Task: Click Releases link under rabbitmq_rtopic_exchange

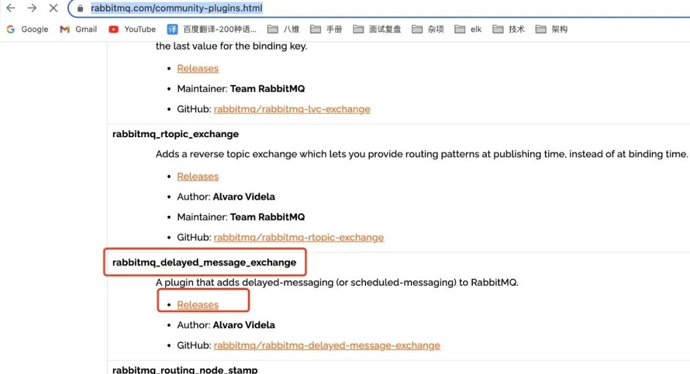Action: (197, 177)
